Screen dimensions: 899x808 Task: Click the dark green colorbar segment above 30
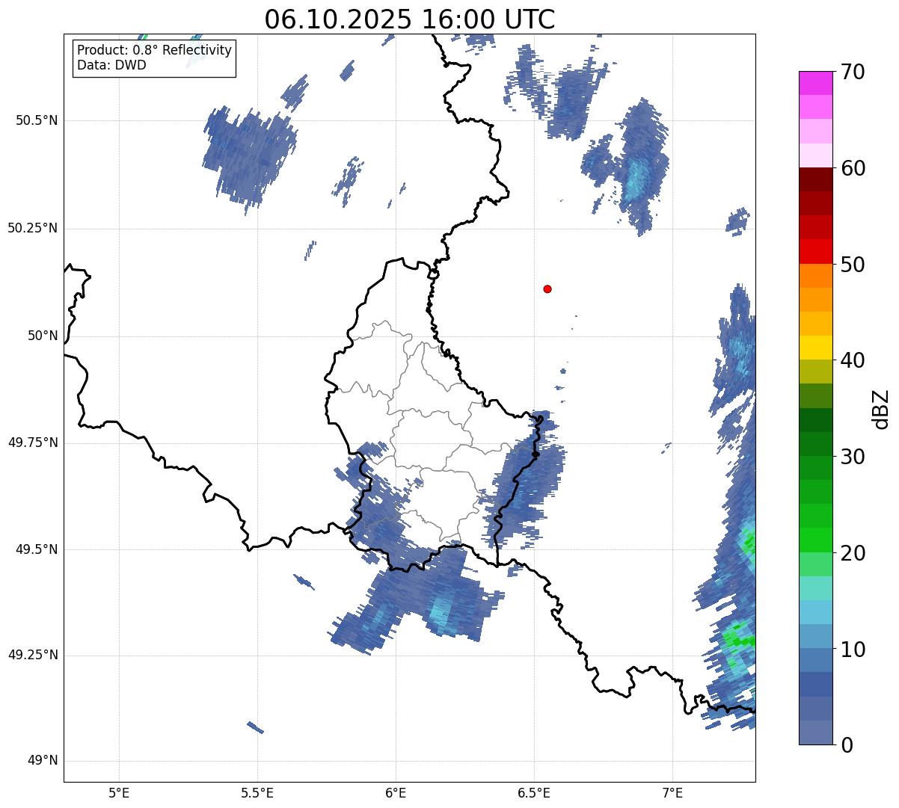[x=816, y=444]
